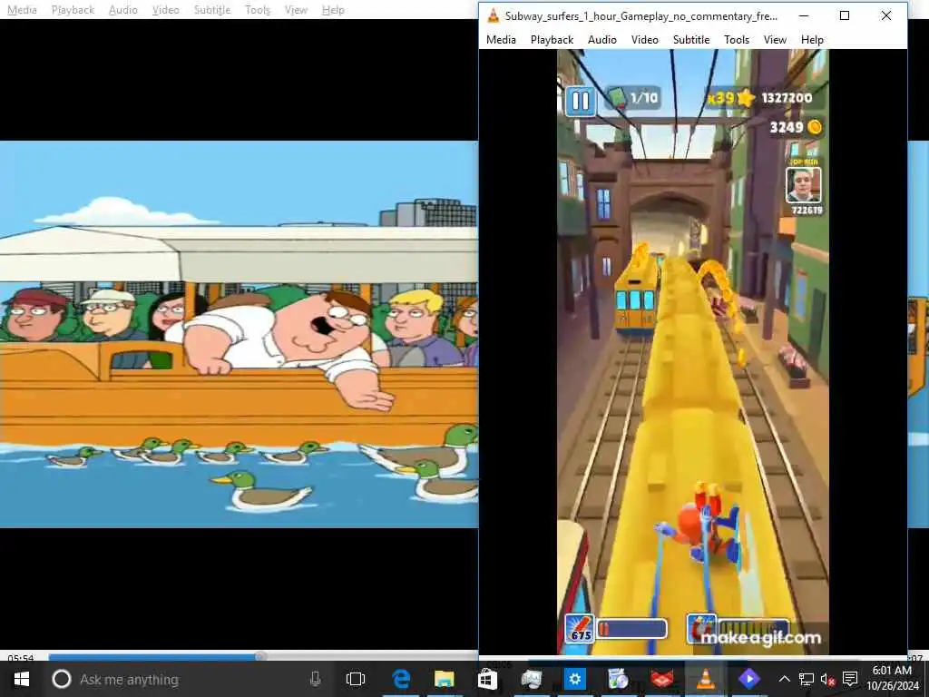Open Task View from taskbar
The height and width of the screenshot is (697, 929).
click(356, 679)
